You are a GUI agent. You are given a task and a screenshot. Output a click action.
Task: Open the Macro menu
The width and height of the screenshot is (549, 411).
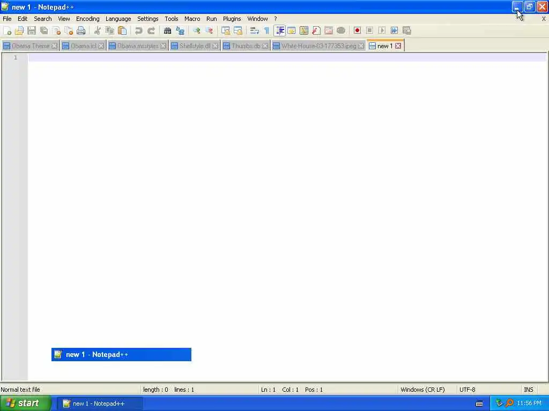tap(192, 19)
